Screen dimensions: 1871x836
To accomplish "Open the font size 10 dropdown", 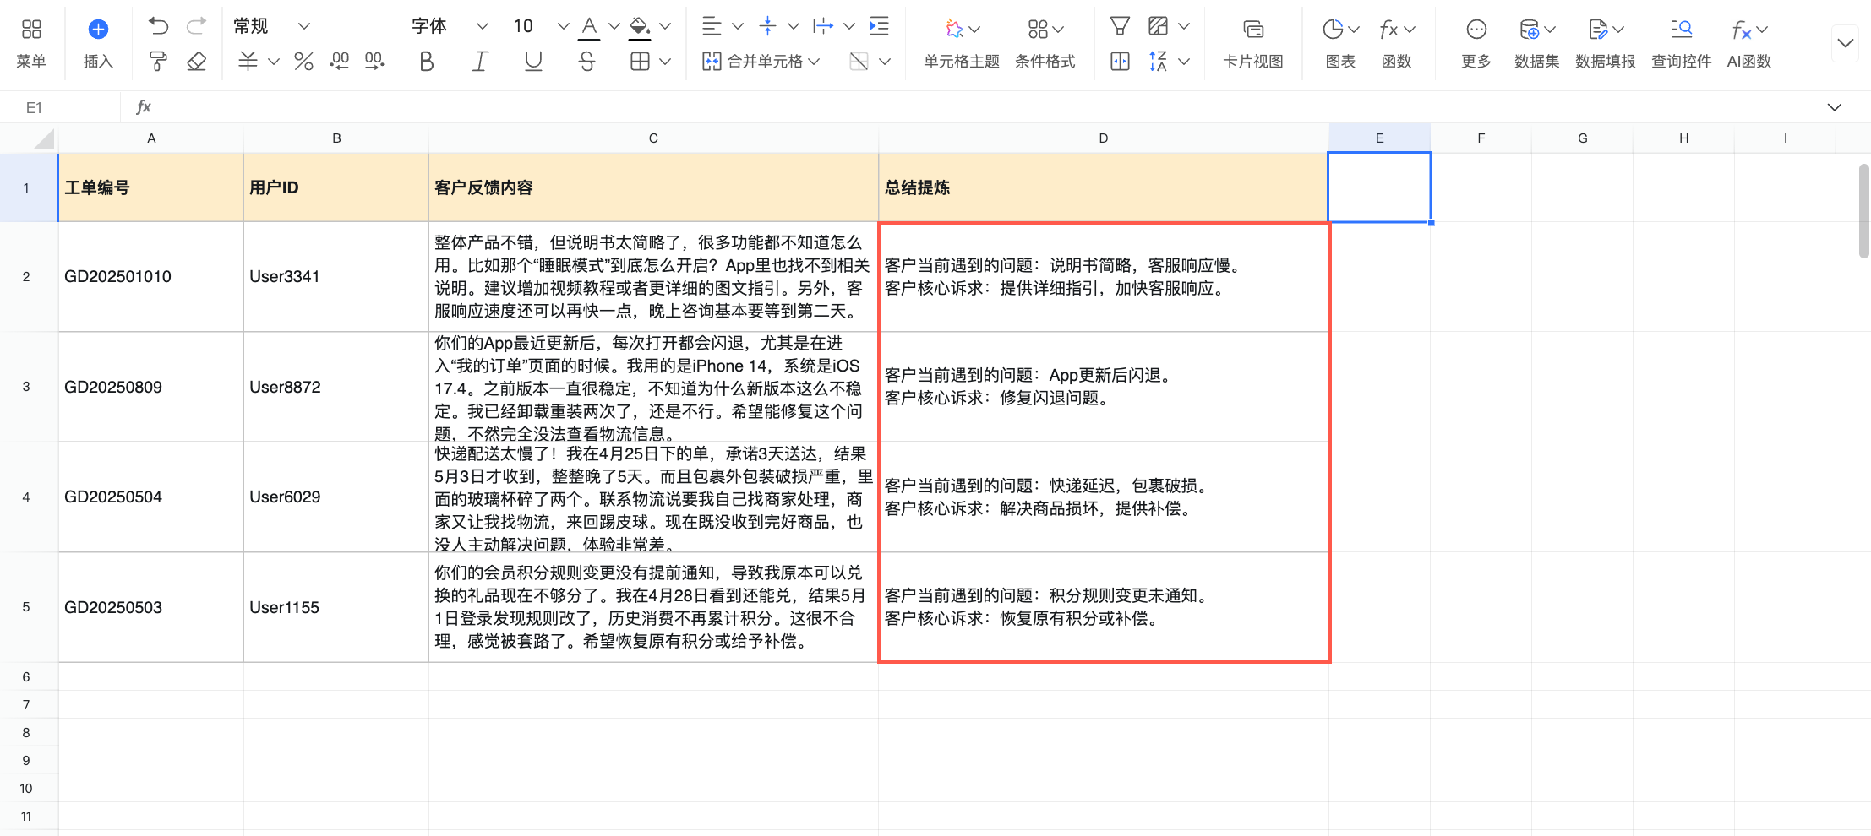I will click(x=541, y=26).
